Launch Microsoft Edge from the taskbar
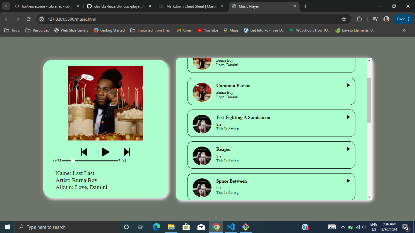This screenshot has height=233, width=415. tap(156, 227)
